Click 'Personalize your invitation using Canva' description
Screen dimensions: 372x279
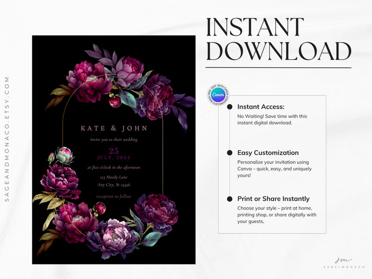click(x=275, y=169)
